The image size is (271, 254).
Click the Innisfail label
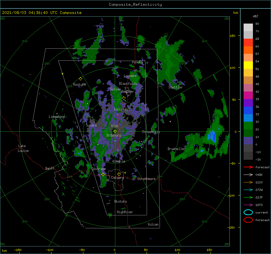(x=122, y=109)
